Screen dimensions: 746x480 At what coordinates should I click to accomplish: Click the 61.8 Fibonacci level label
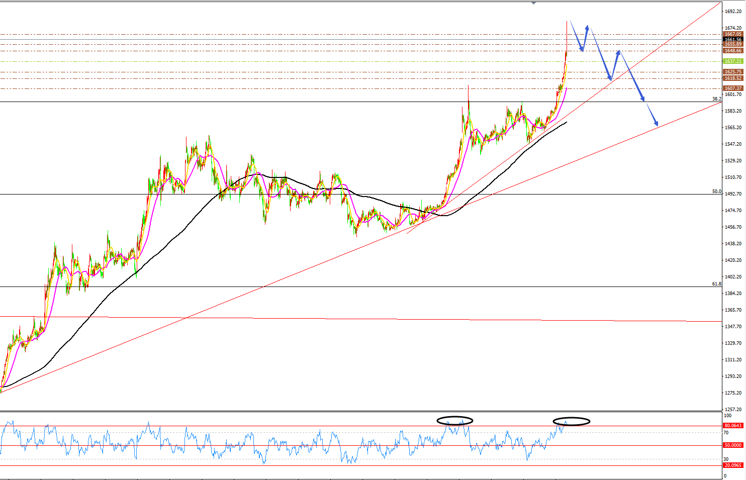click(x=716, y=284)
